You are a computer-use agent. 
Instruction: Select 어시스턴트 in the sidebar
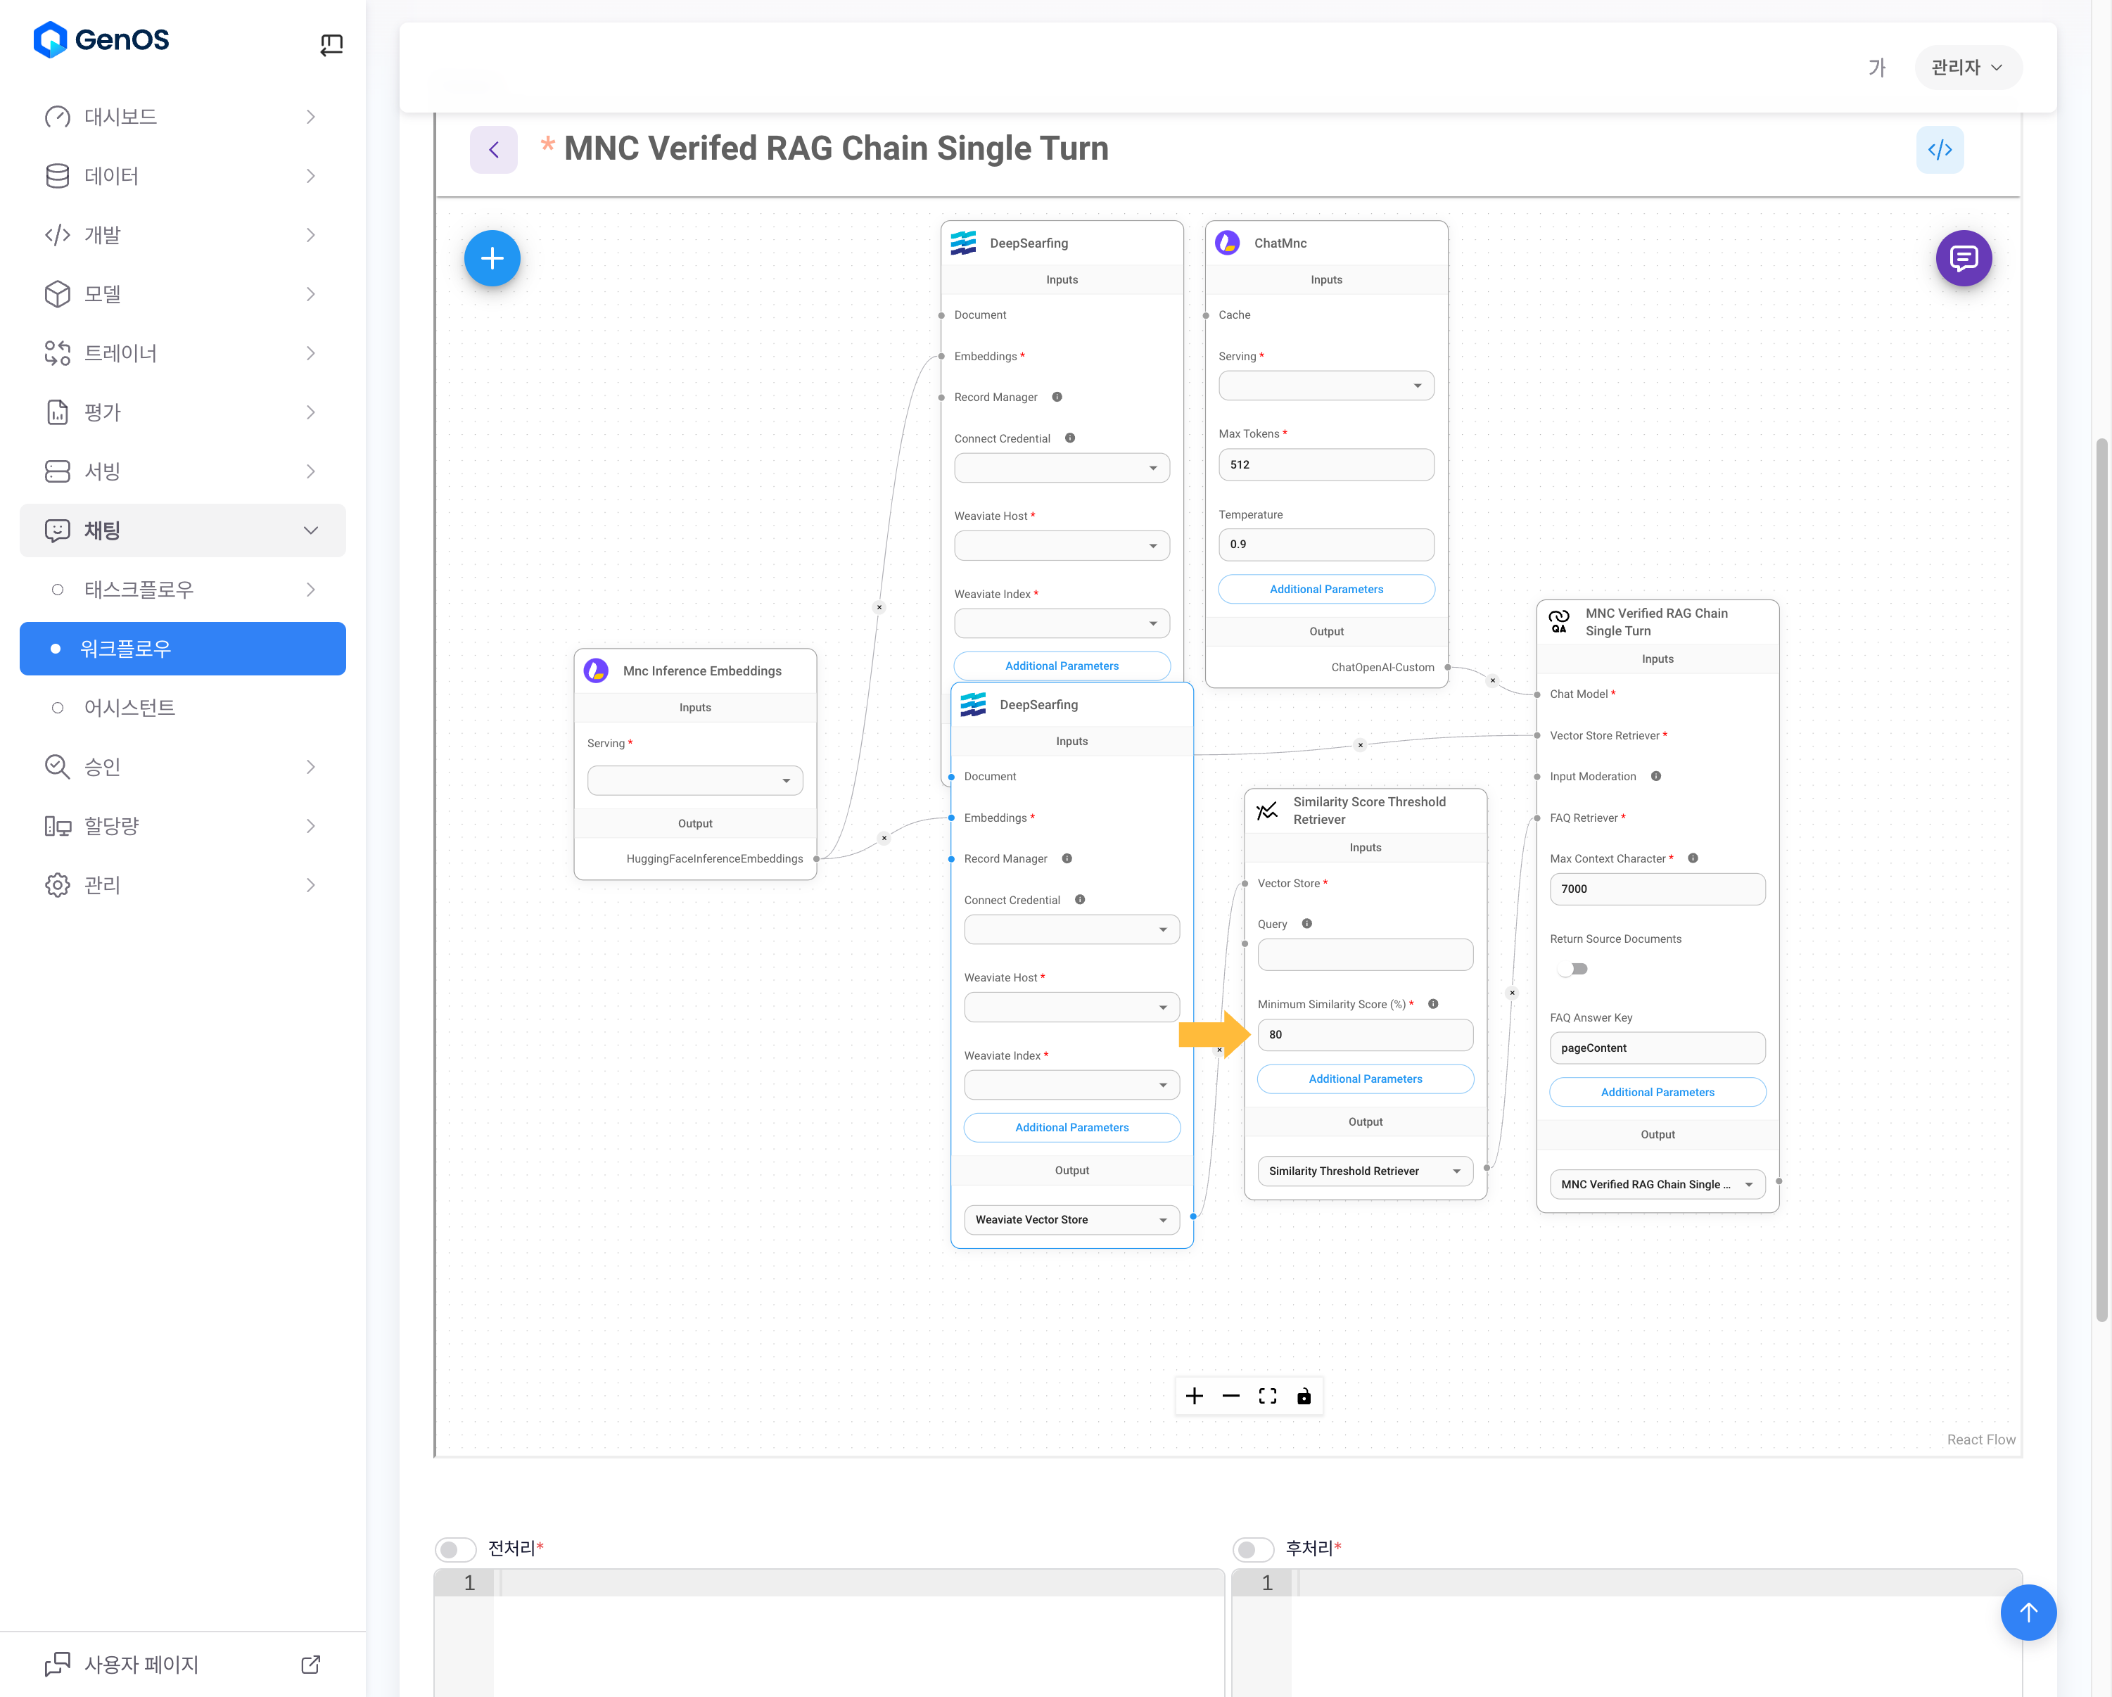(130, 707)
